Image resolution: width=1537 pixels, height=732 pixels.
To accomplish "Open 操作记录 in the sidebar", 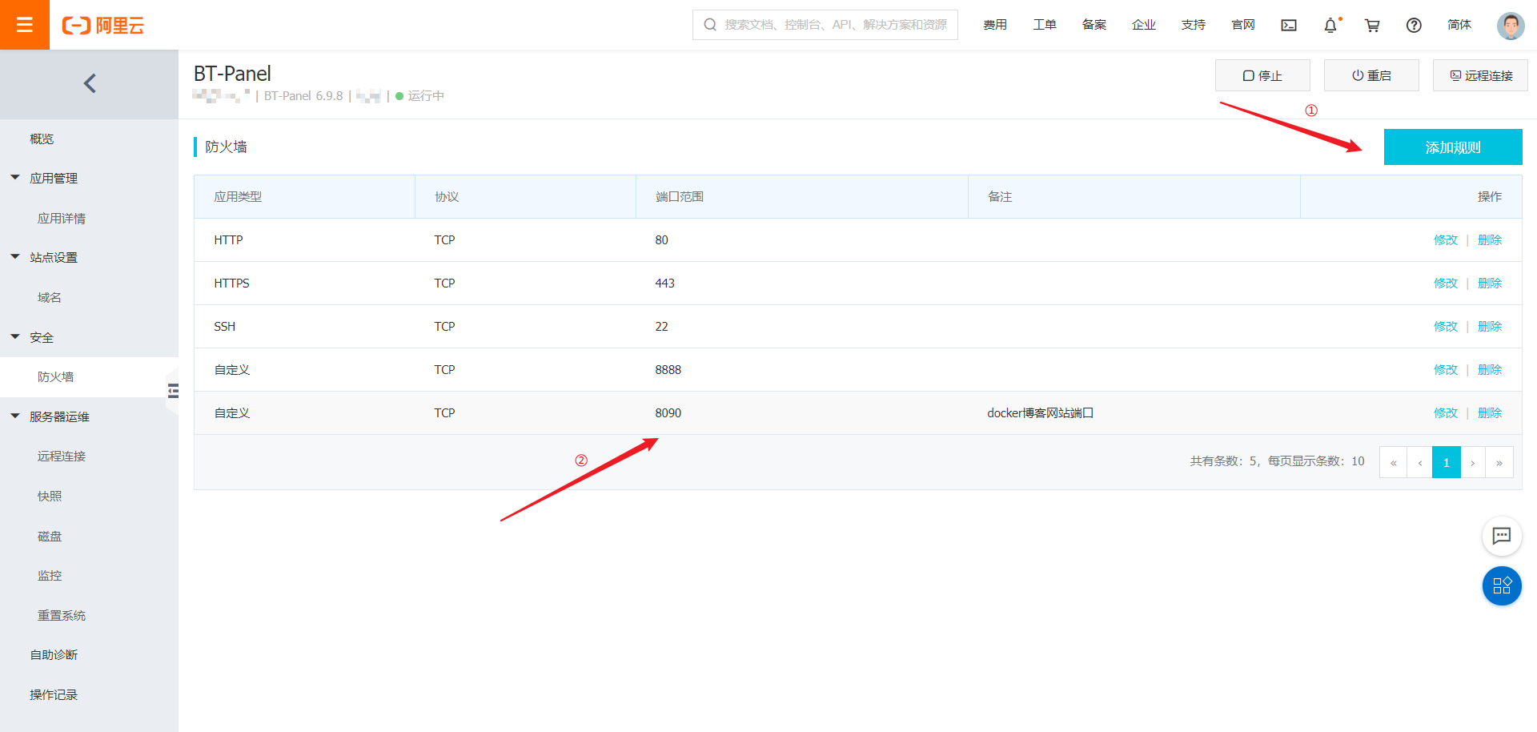I will 54,694.
